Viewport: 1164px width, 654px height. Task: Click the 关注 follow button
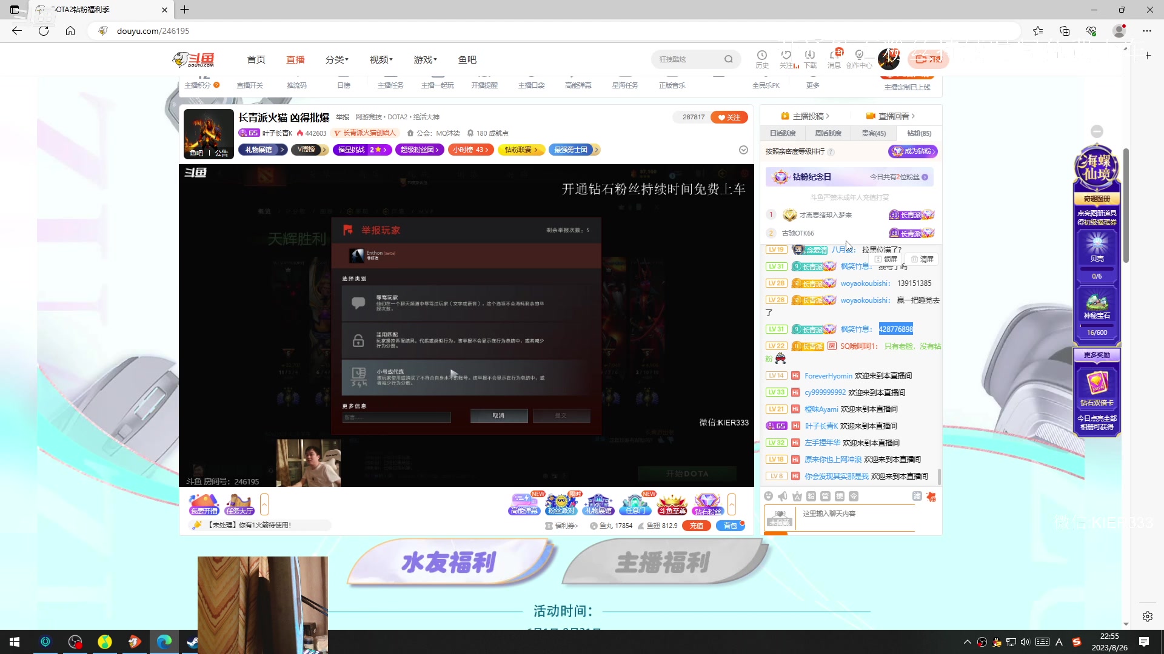(x=729, y=117)
